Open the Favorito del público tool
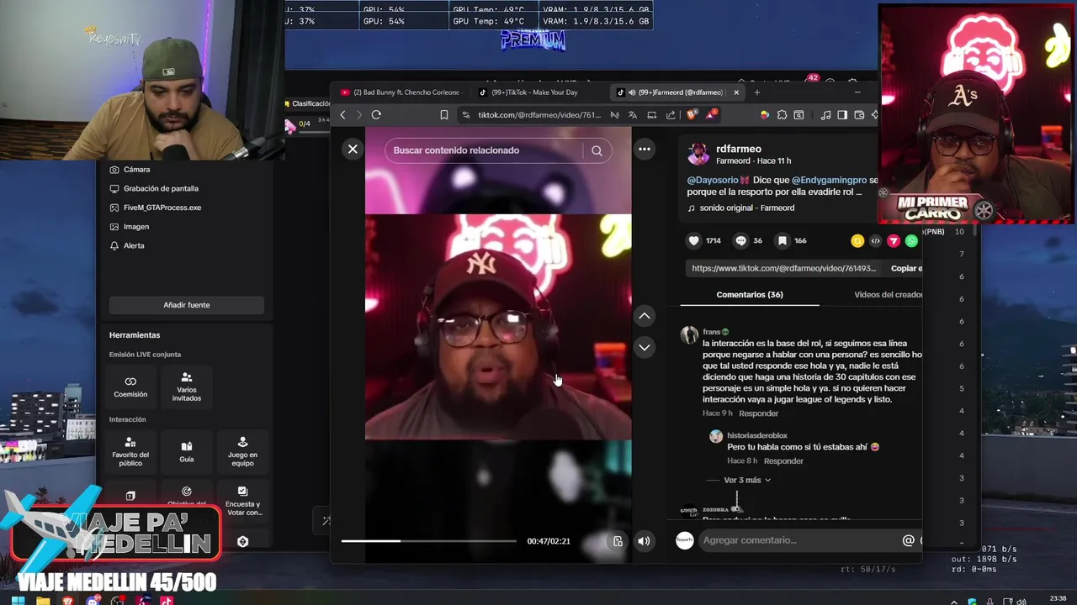 click(130, 451)
